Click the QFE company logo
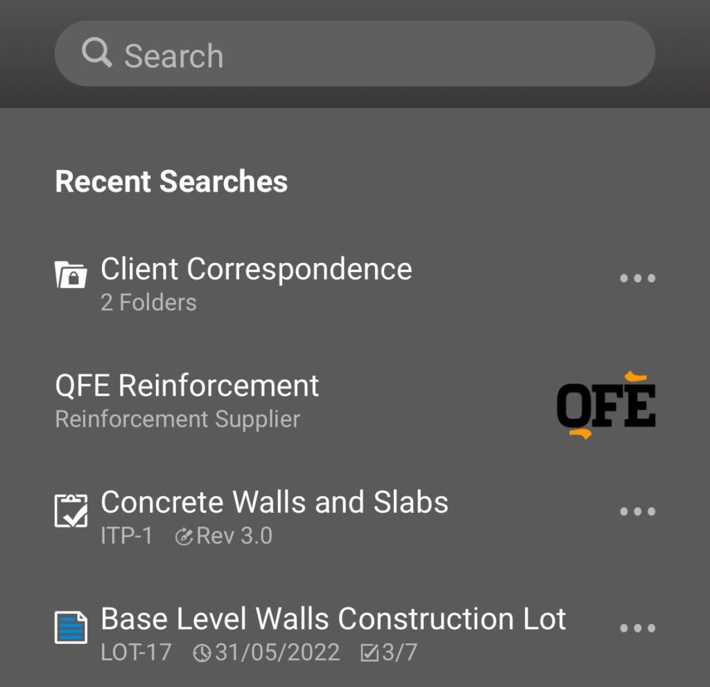The image size is (710, 687). click(606, 405)
